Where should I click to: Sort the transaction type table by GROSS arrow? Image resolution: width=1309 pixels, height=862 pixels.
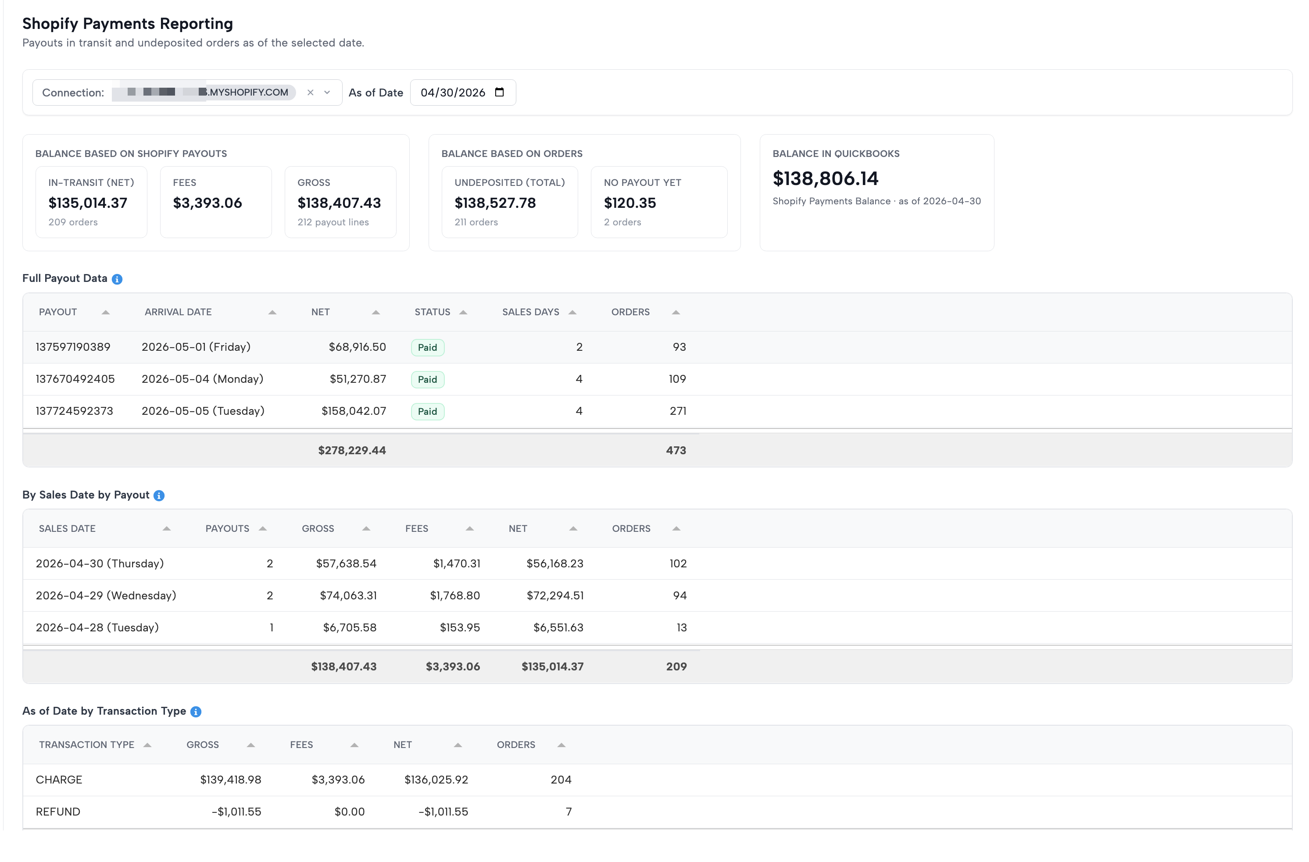tap(251, 745)
